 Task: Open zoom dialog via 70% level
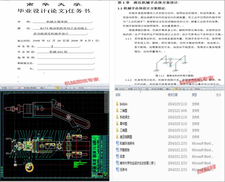(x=81, y=88)
